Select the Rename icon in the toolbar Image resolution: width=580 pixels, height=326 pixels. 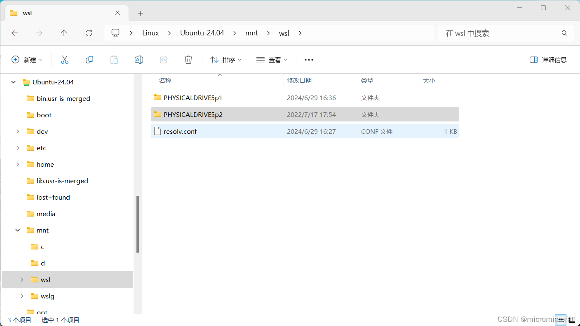(139, 59)
